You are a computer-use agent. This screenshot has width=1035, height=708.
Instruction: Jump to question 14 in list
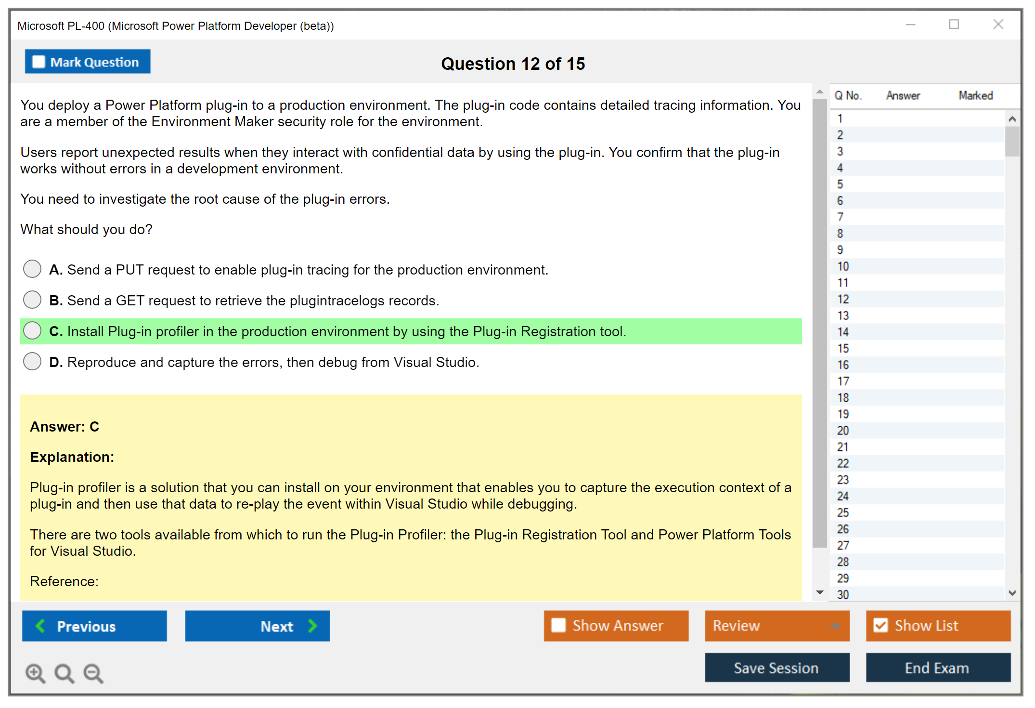pyautogui.click(x=843, y=332)
